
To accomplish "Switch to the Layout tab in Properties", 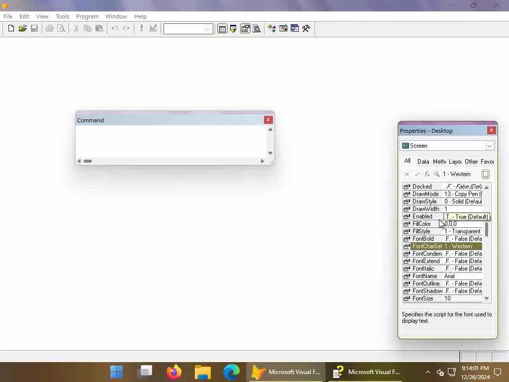I will (455, 162).
